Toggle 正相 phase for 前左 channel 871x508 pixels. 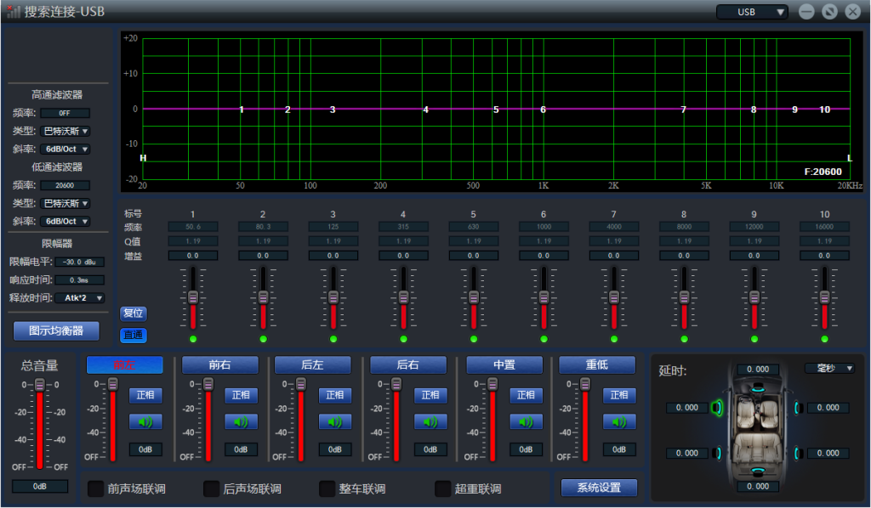145,395
